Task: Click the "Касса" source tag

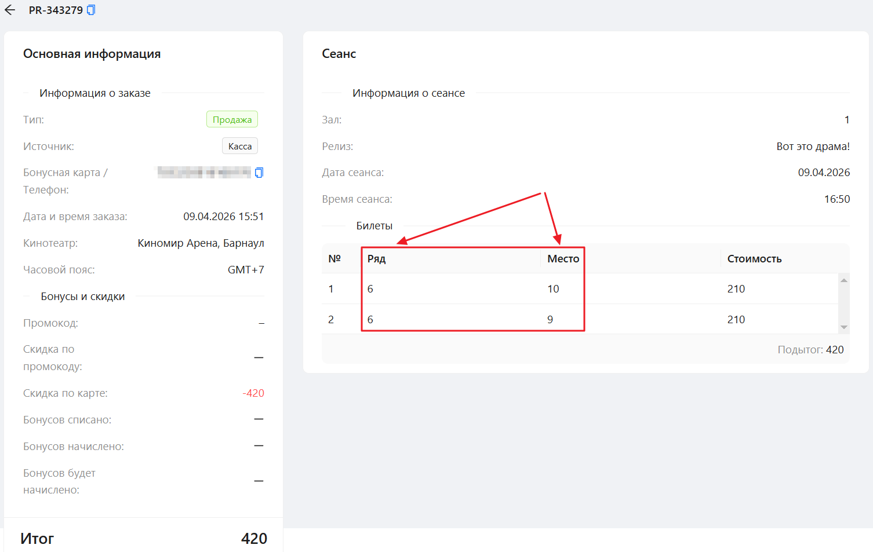Action: (240, 147)
